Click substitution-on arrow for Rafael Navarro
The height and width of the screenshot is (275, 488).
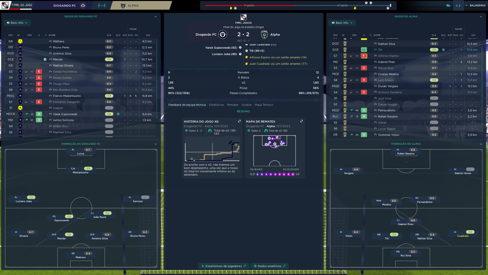point(364,116)
